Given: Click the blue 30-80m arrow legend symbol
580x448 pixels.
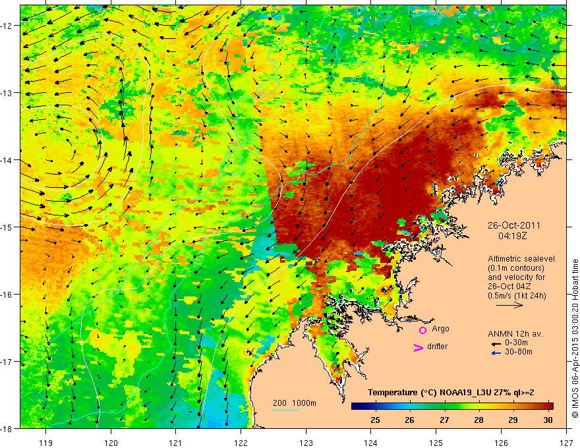Looking at the screenshot, I should pyautogui.click(x=496, y=353).
